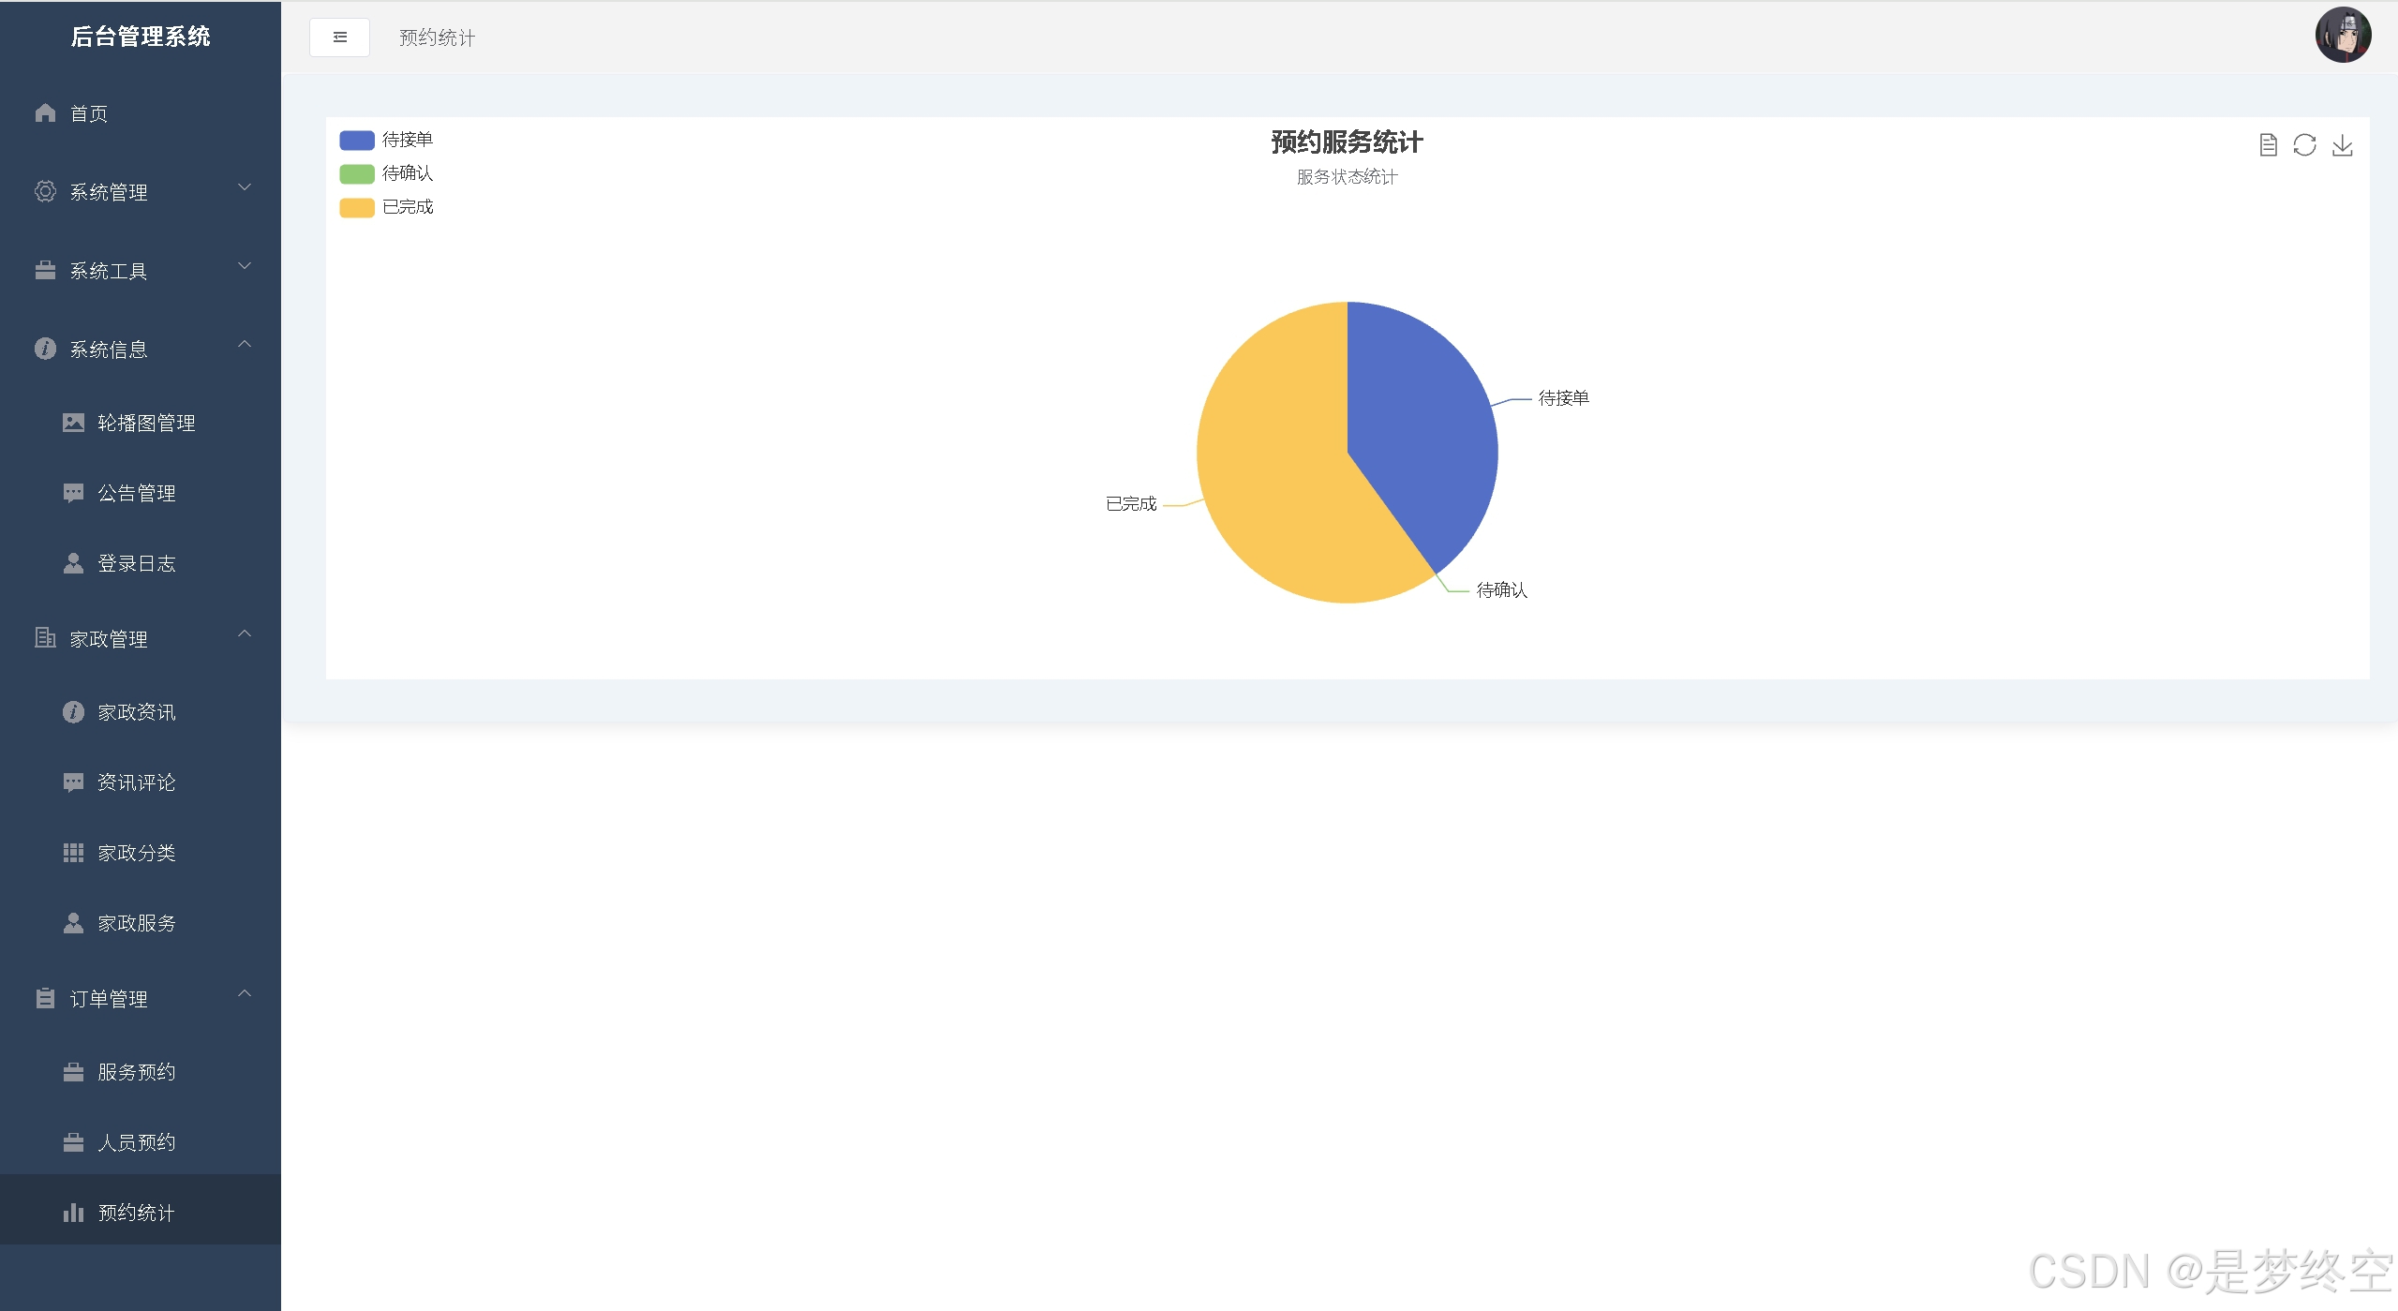This screenshot has height=1311, width=2398.
Task: Expand the 系统工具 submenu arrow
Action: 245,266
